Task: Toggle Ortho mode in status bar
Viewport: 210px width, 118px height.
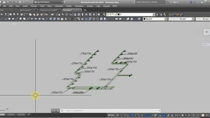Action: coord(128,115)
